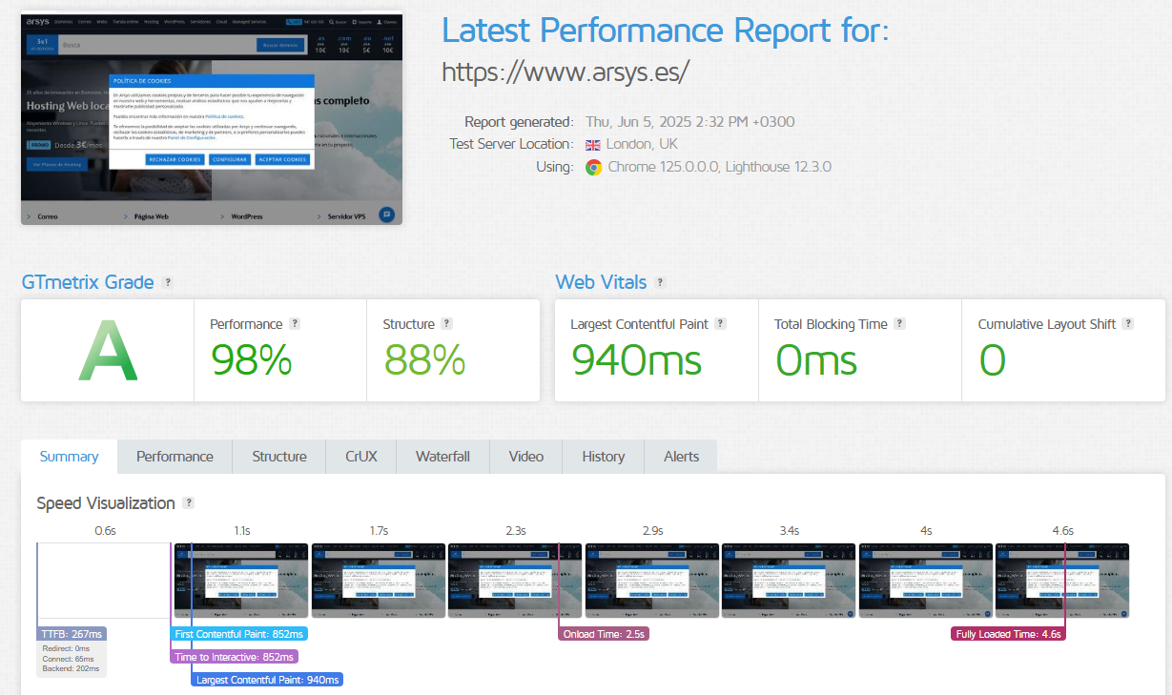Click the 940ms LCP value
The image size is (1172, 695).
click(636, 360)
